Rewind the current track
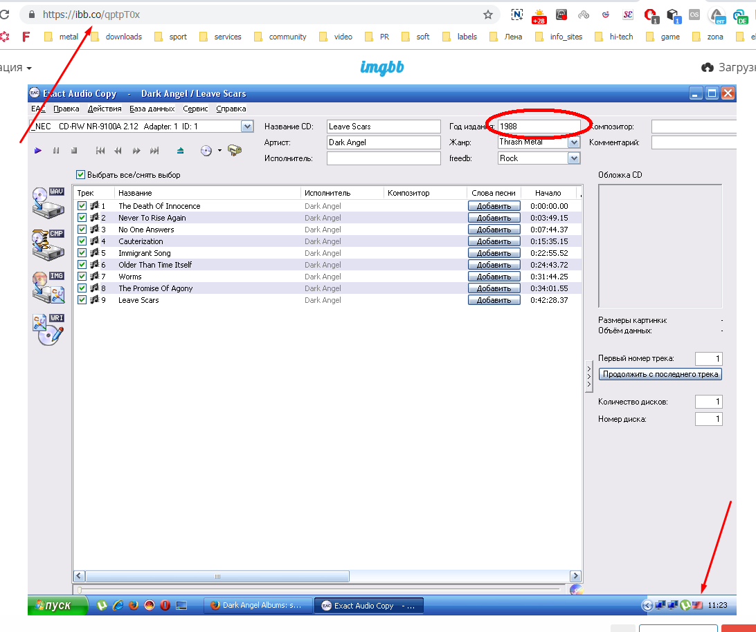The image size is (756, 632). [x=118, y=151]
